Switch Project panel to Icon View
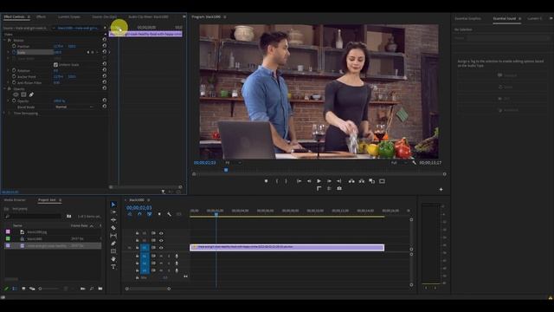554x312 pixels. coord(23,289)
